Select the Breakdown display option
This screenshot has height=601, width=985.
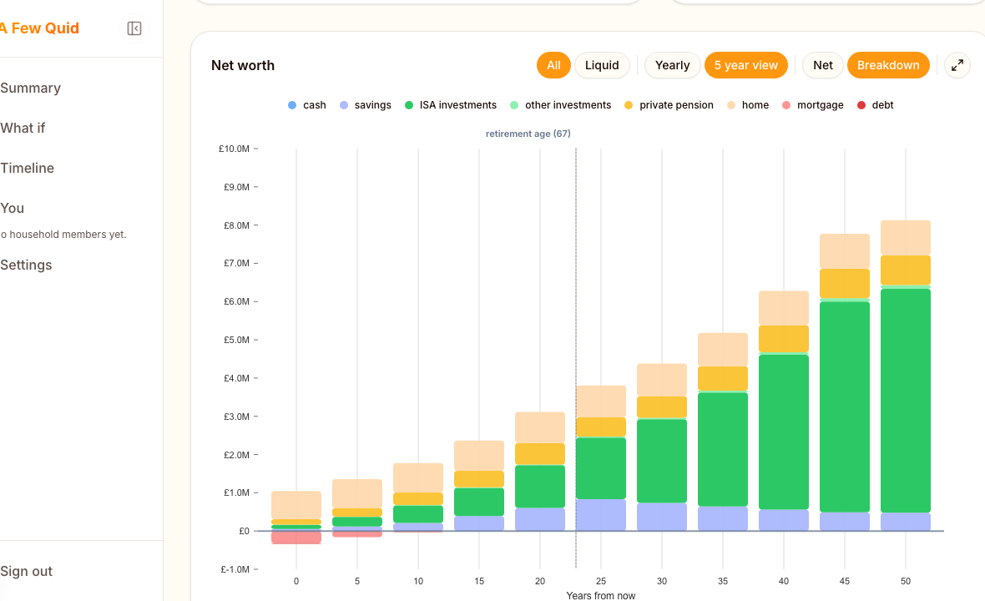[888, 64]
